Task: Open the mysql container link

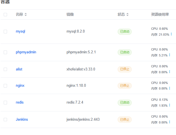Action: click(x=20, y=31)
